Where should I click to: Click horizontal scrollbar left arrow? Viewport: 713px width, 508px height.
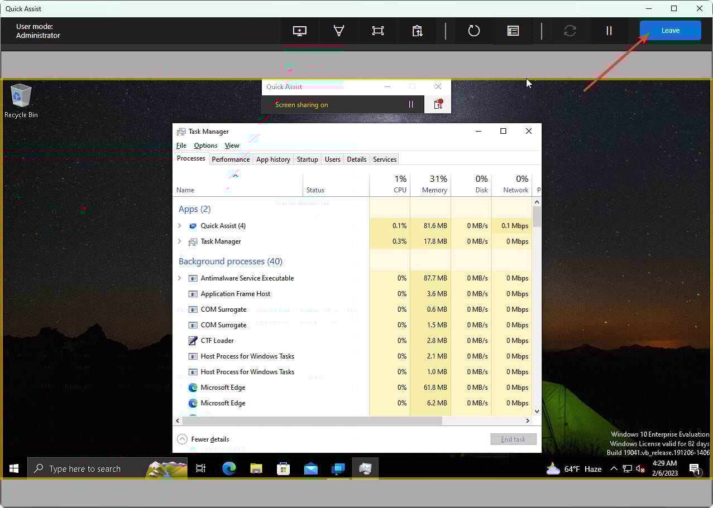click(x=178, y=421)
